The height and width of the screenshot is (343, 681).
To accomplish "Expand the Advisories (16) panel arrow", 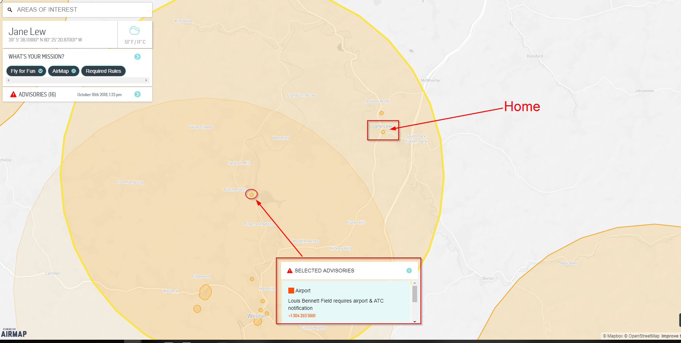I will point(138,94).
